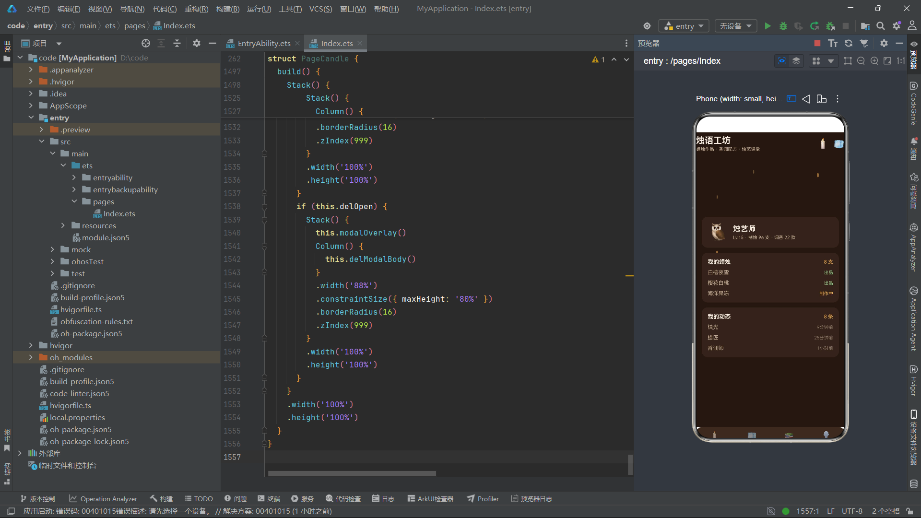
Task: Open the Profiler tool window
Action: 483,499
